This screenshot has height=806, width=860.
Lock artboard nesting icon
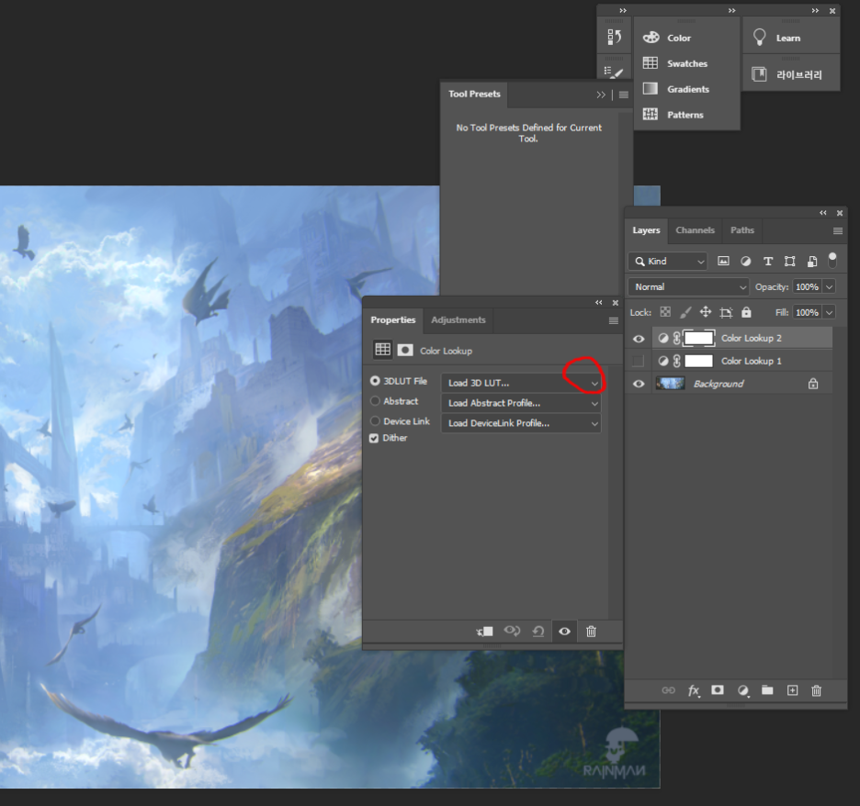pos(726,312)
